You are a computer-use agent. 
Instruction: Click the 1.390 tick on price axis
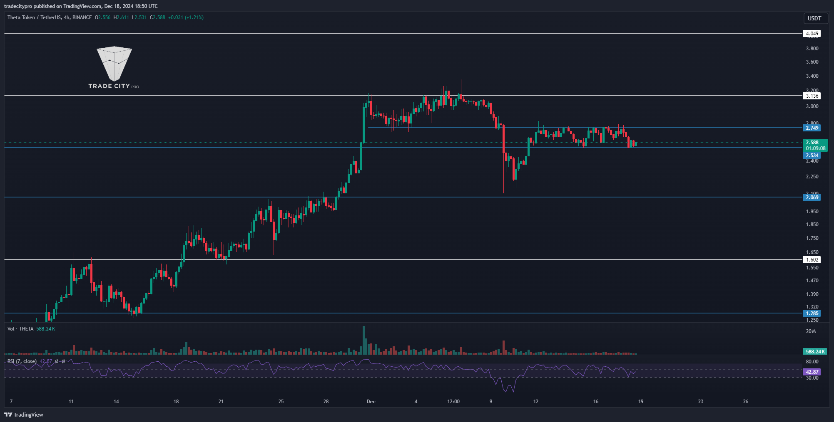[x=812, y=294]
